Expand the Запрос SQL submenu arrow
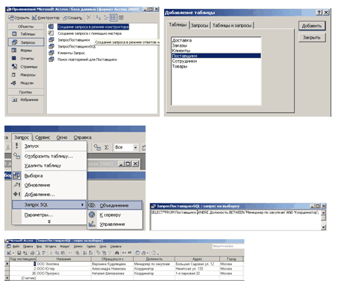The height and width of the screenshot is (289, 338). (82, 205)
